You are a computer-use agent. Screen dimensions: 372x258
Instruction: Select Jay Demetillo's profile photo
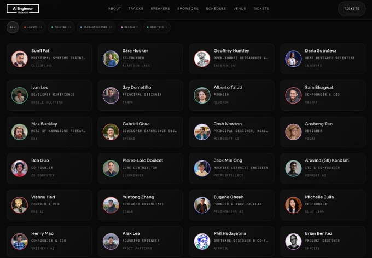111,95
